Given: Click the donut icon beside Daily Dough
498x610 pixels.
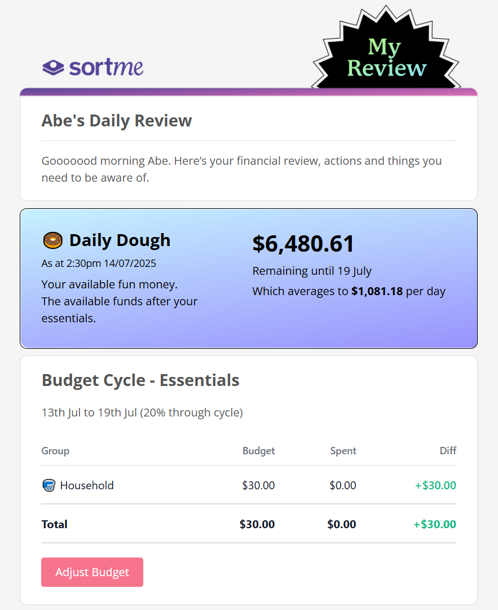Looking at the screenshot, I should coord(53,240).
